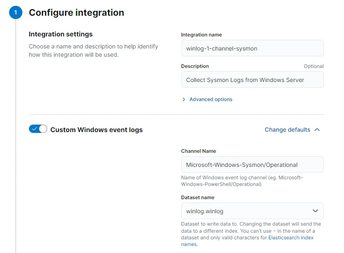Screen dimensions: 344x253
Task: Click the checkmark inside the event logs toggle
Action: tap(34, 129)
